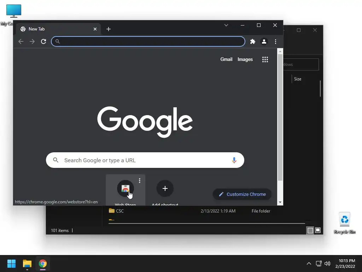This screenshot has height=272, width=362.
Task: Click the Search Google or type a URL box
Action: (x=145, y=160)
